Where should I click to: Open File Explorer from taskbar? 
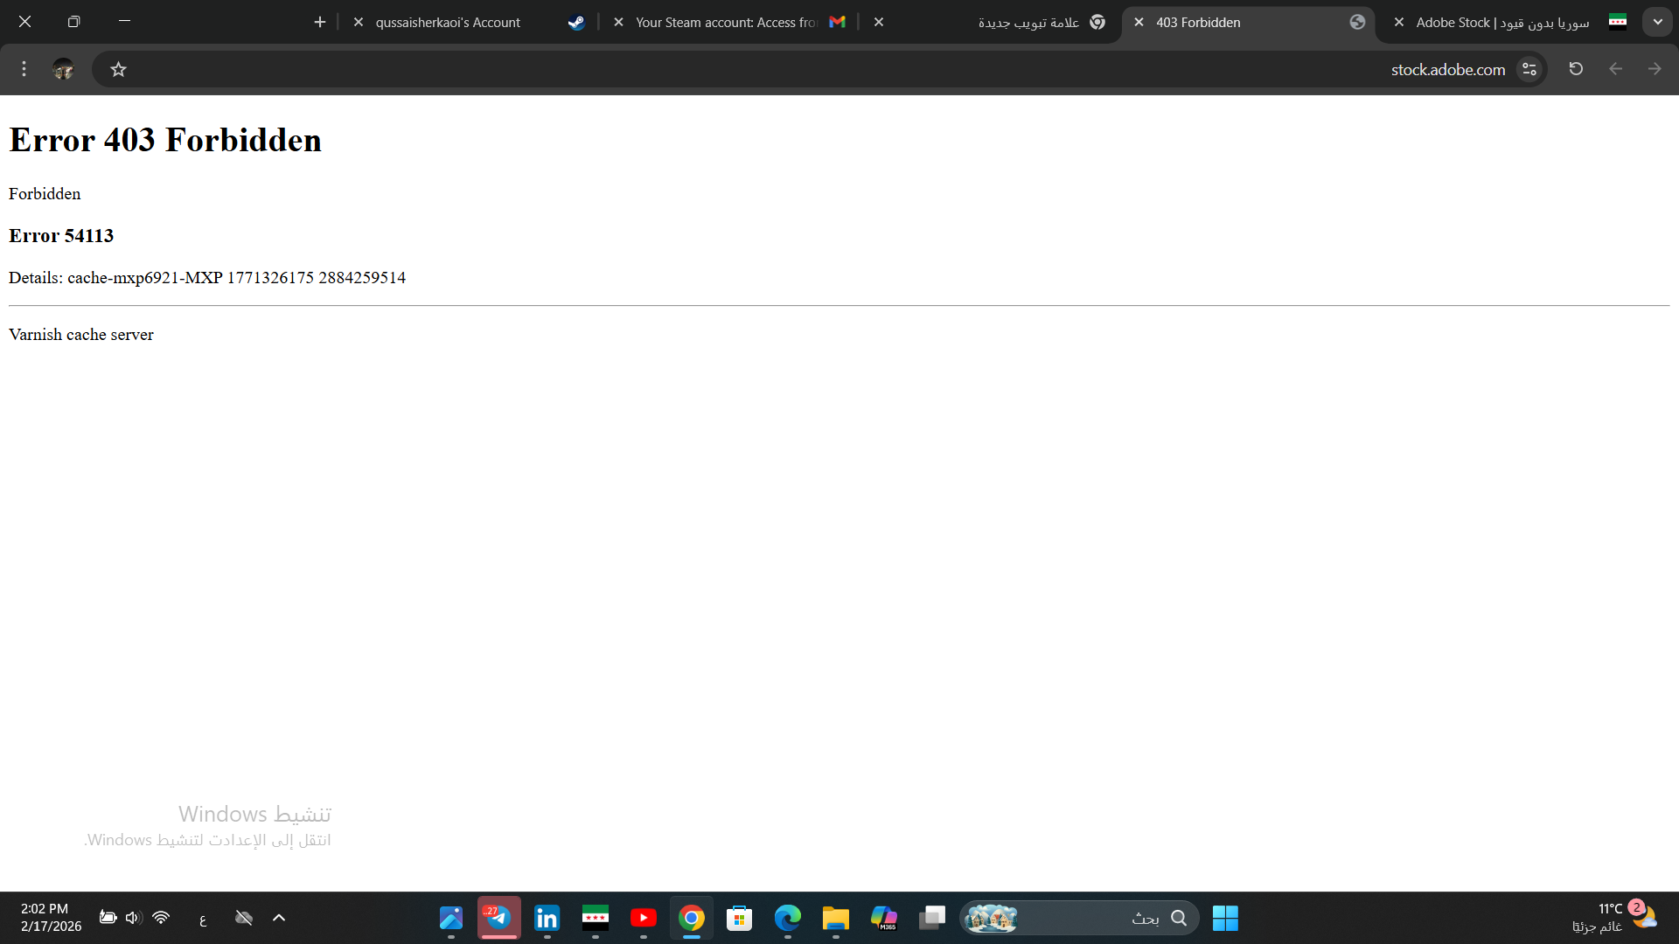coord(835,918)
